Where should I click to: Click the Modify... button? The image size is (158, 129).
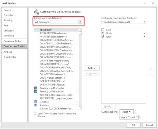click(108, 106)
